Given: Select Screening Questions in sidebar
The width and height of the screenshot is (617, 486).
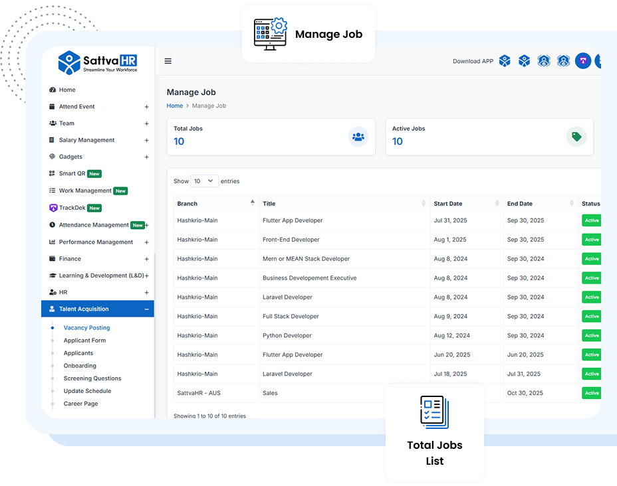Looking at the screenshot, I should [x=92, y=378].
